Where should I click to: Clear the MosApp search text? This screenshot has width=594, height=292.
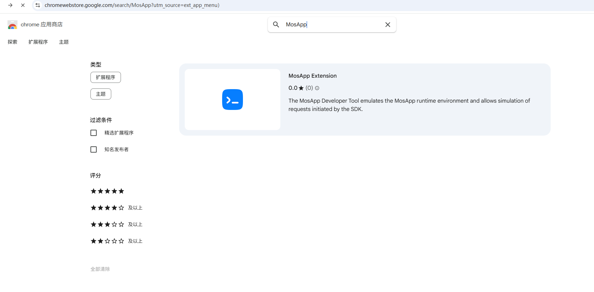pyautogui.click(x=388, y=25)
